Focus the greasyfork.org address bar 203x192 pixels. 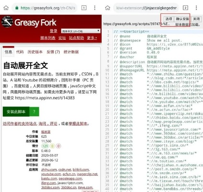[45, 8]
